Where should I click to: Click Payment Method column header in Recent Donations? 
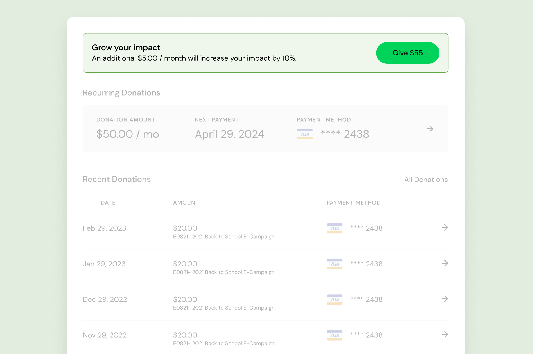353,203
